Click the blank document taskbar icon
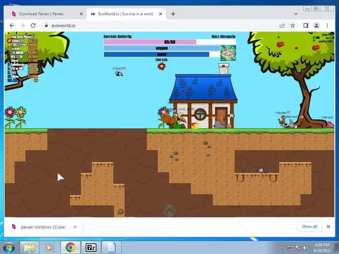The width and height of the screenshot is (339, 254). pos(111,247)
